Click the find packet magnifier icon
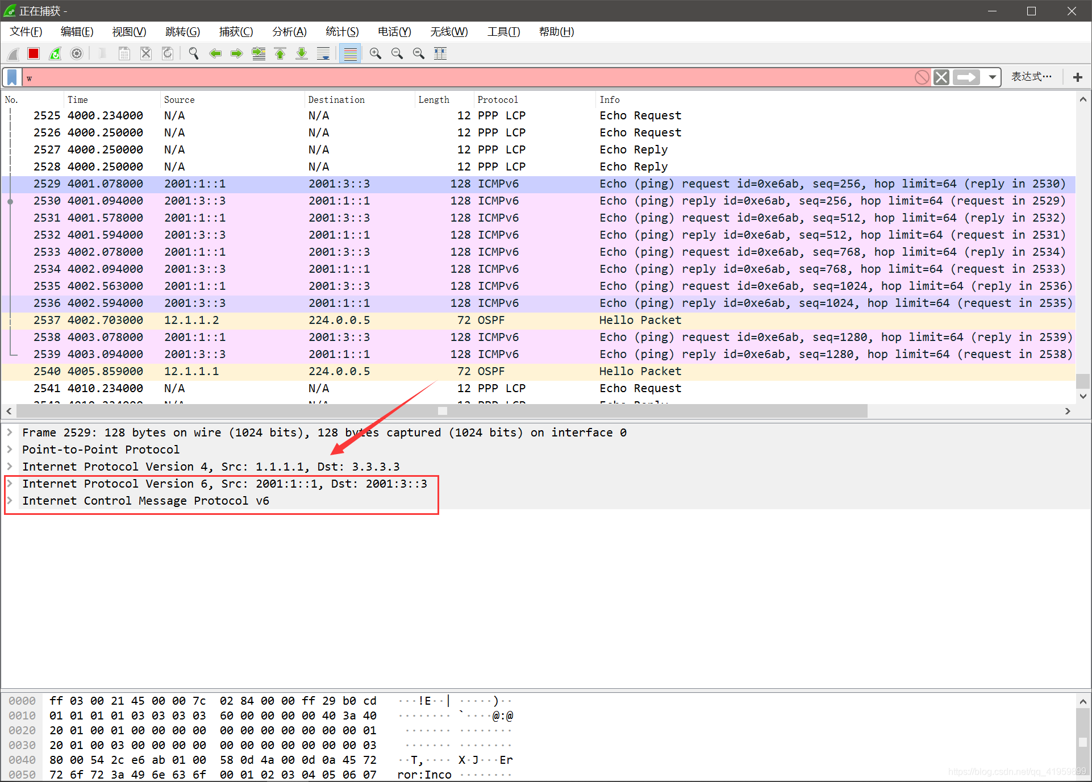1092x782 pixels. tap(194, 53)
